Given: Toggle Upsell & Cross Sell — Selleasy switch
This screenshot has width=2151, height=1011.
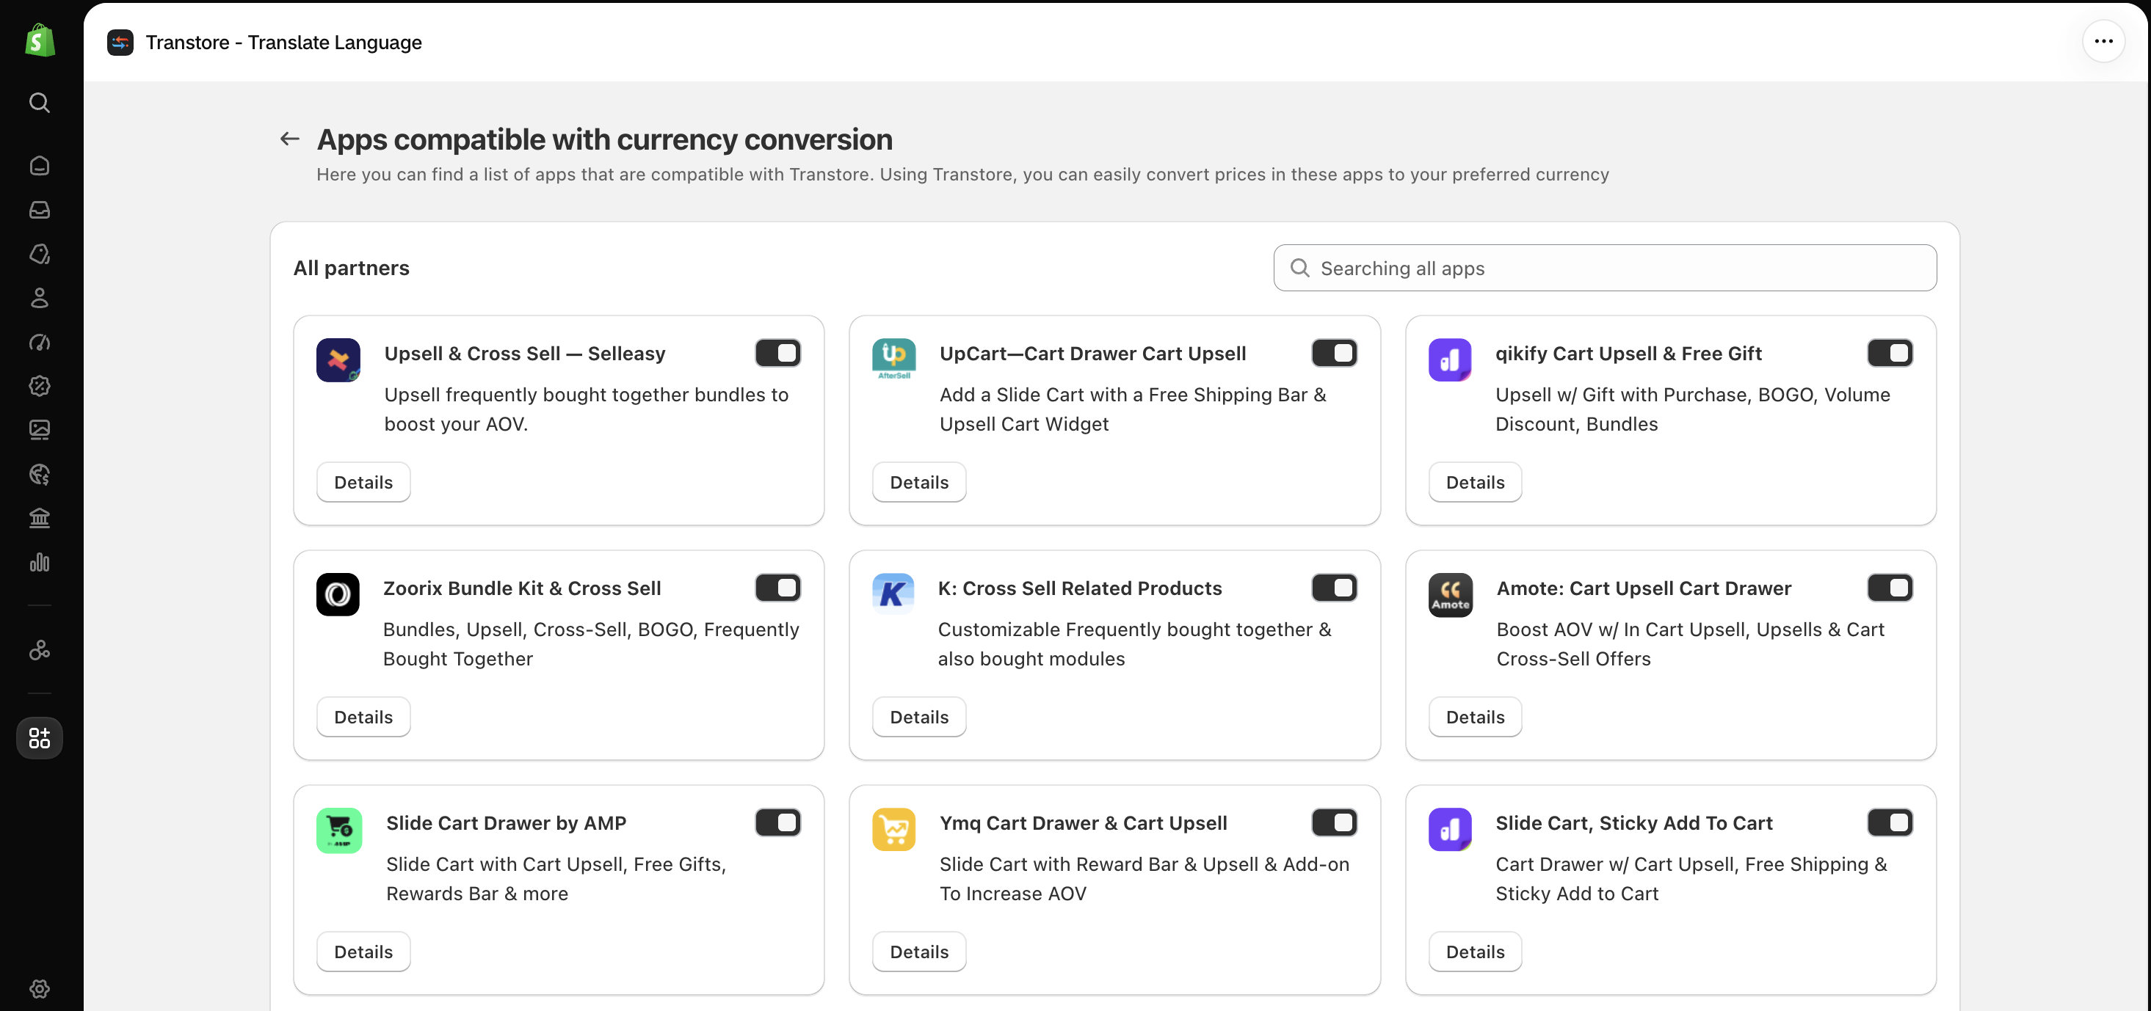Looking at the screenshot, I should 777,353.
